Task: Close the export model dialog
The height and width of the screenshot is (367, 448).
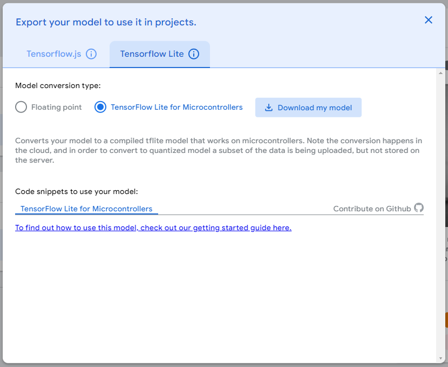Action: pyautogui.click(x=428, y=20)
